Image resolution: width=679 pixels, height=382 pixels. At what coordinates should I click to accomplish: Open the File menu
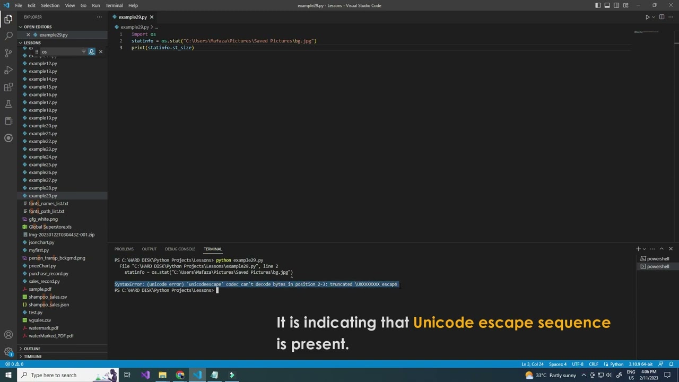tap(19, 5)
